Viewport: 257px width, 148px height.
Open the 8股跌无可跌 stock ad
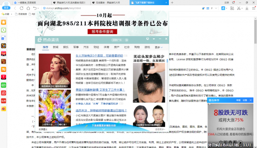pos(231,126)
